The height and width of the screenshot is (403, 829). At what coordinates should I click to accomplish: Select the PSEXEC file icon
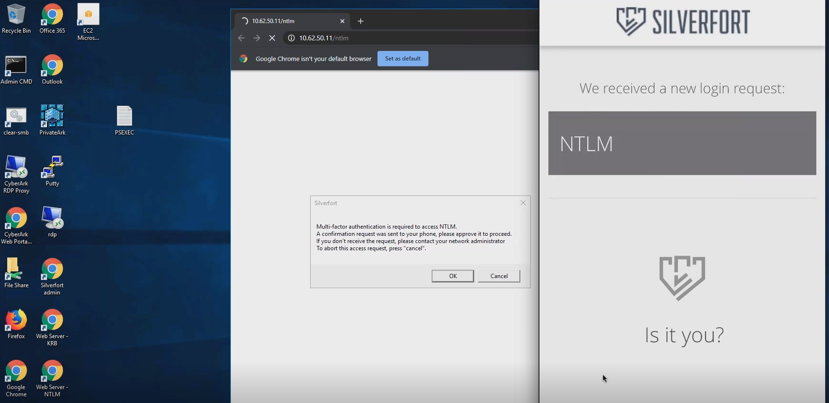(125, 121)
